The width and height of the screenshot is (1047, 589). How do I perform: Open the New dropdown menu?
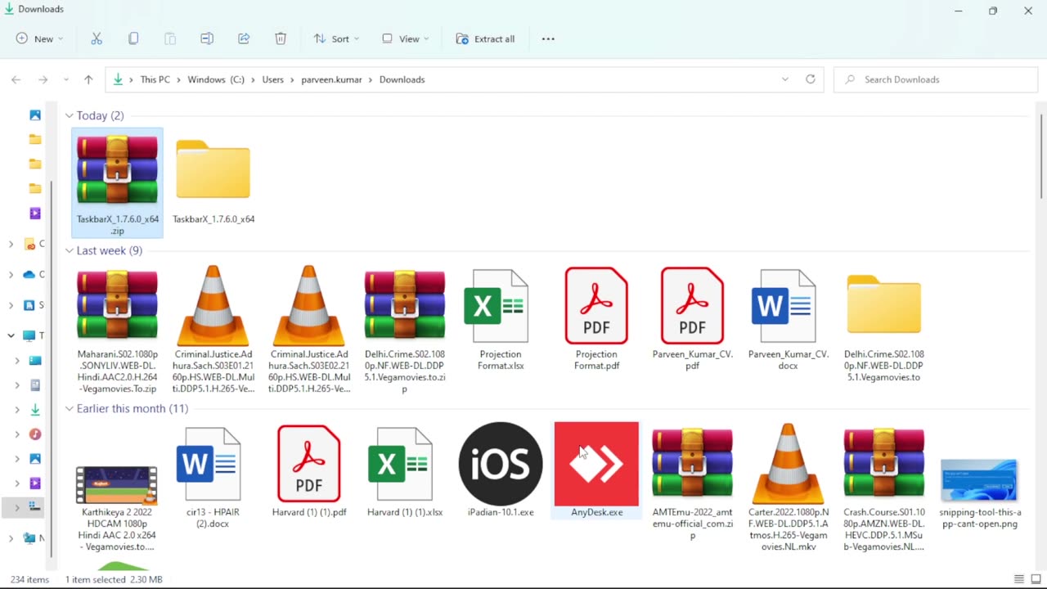coord(39,38)
